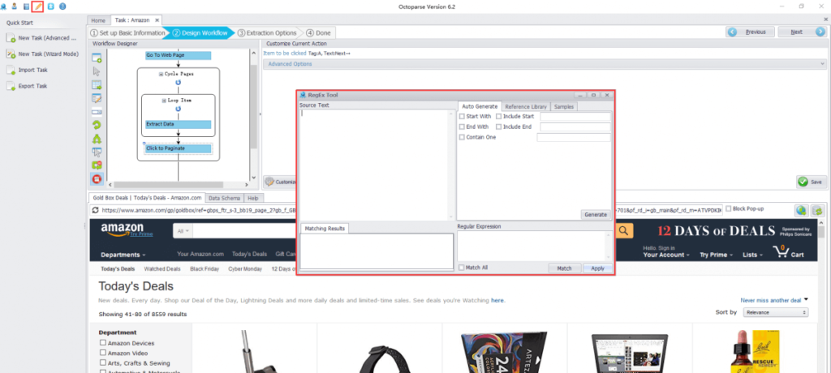Click the globe browser icon near Block Pop-up
The width and height of the screenshot is (831, 373).
click(x=801, y=210)
